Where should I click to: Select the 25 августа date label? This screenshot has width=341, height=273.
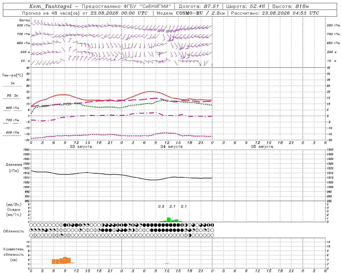point(262,146)
